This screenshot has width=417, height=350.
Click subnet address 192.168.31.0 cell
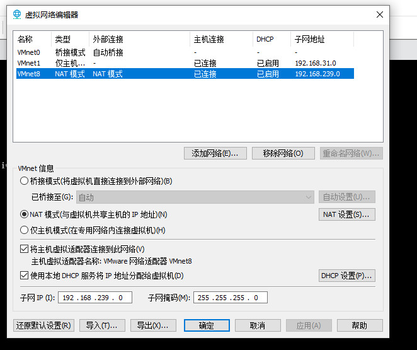pos(316,63)
